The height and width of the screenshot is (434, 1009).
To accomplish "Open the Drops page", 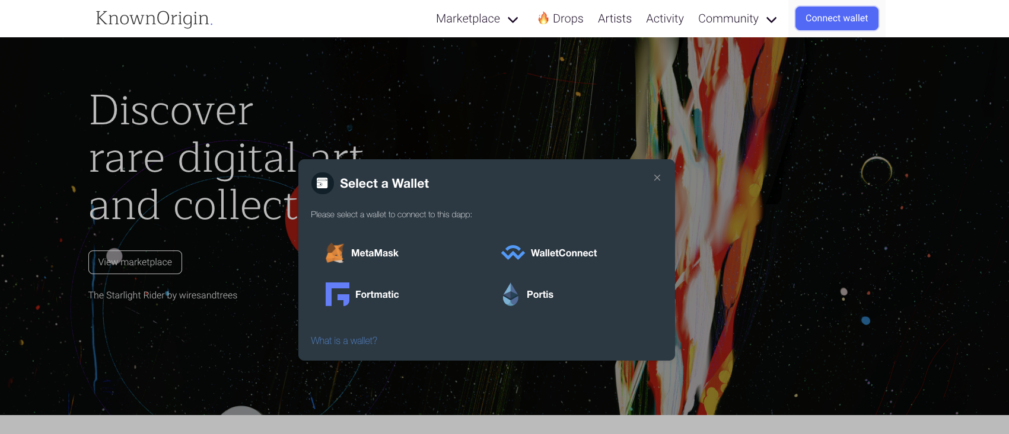I will (x=568, y=18).
